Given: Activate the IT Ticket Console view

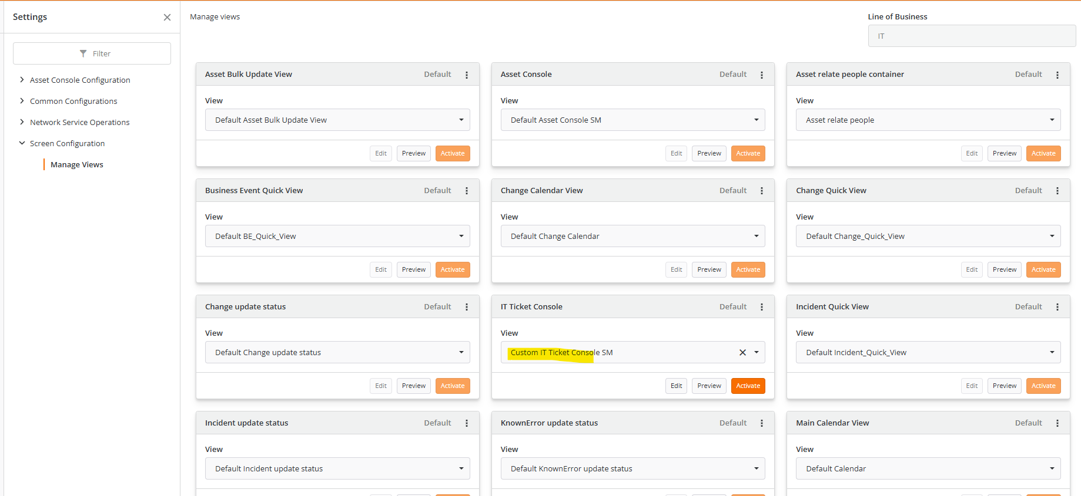Looking at the screenshot, I should click(x=748, y=386).
